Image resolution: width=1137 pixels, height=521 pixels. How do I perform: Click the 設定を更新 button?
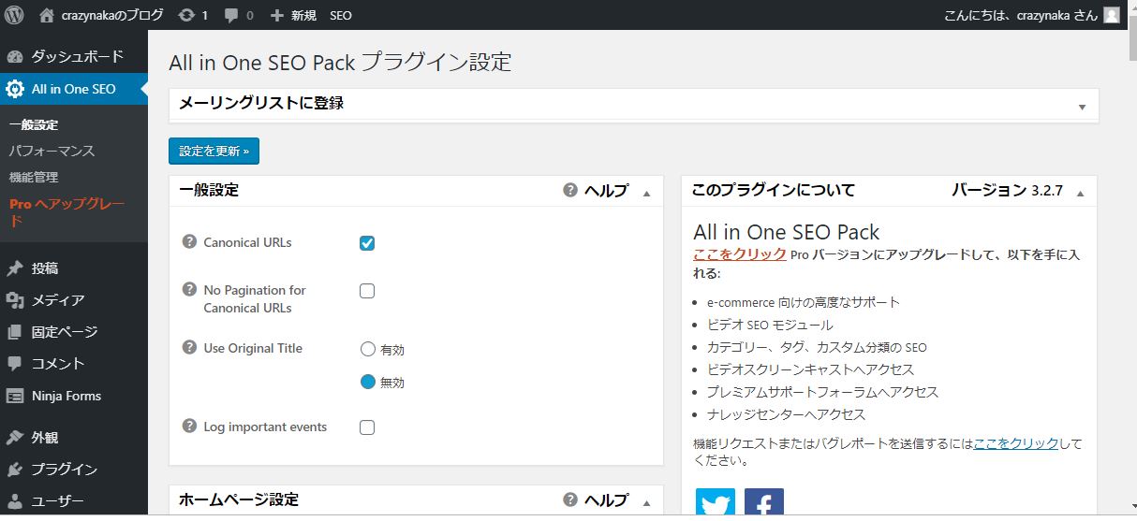point(214,151)
